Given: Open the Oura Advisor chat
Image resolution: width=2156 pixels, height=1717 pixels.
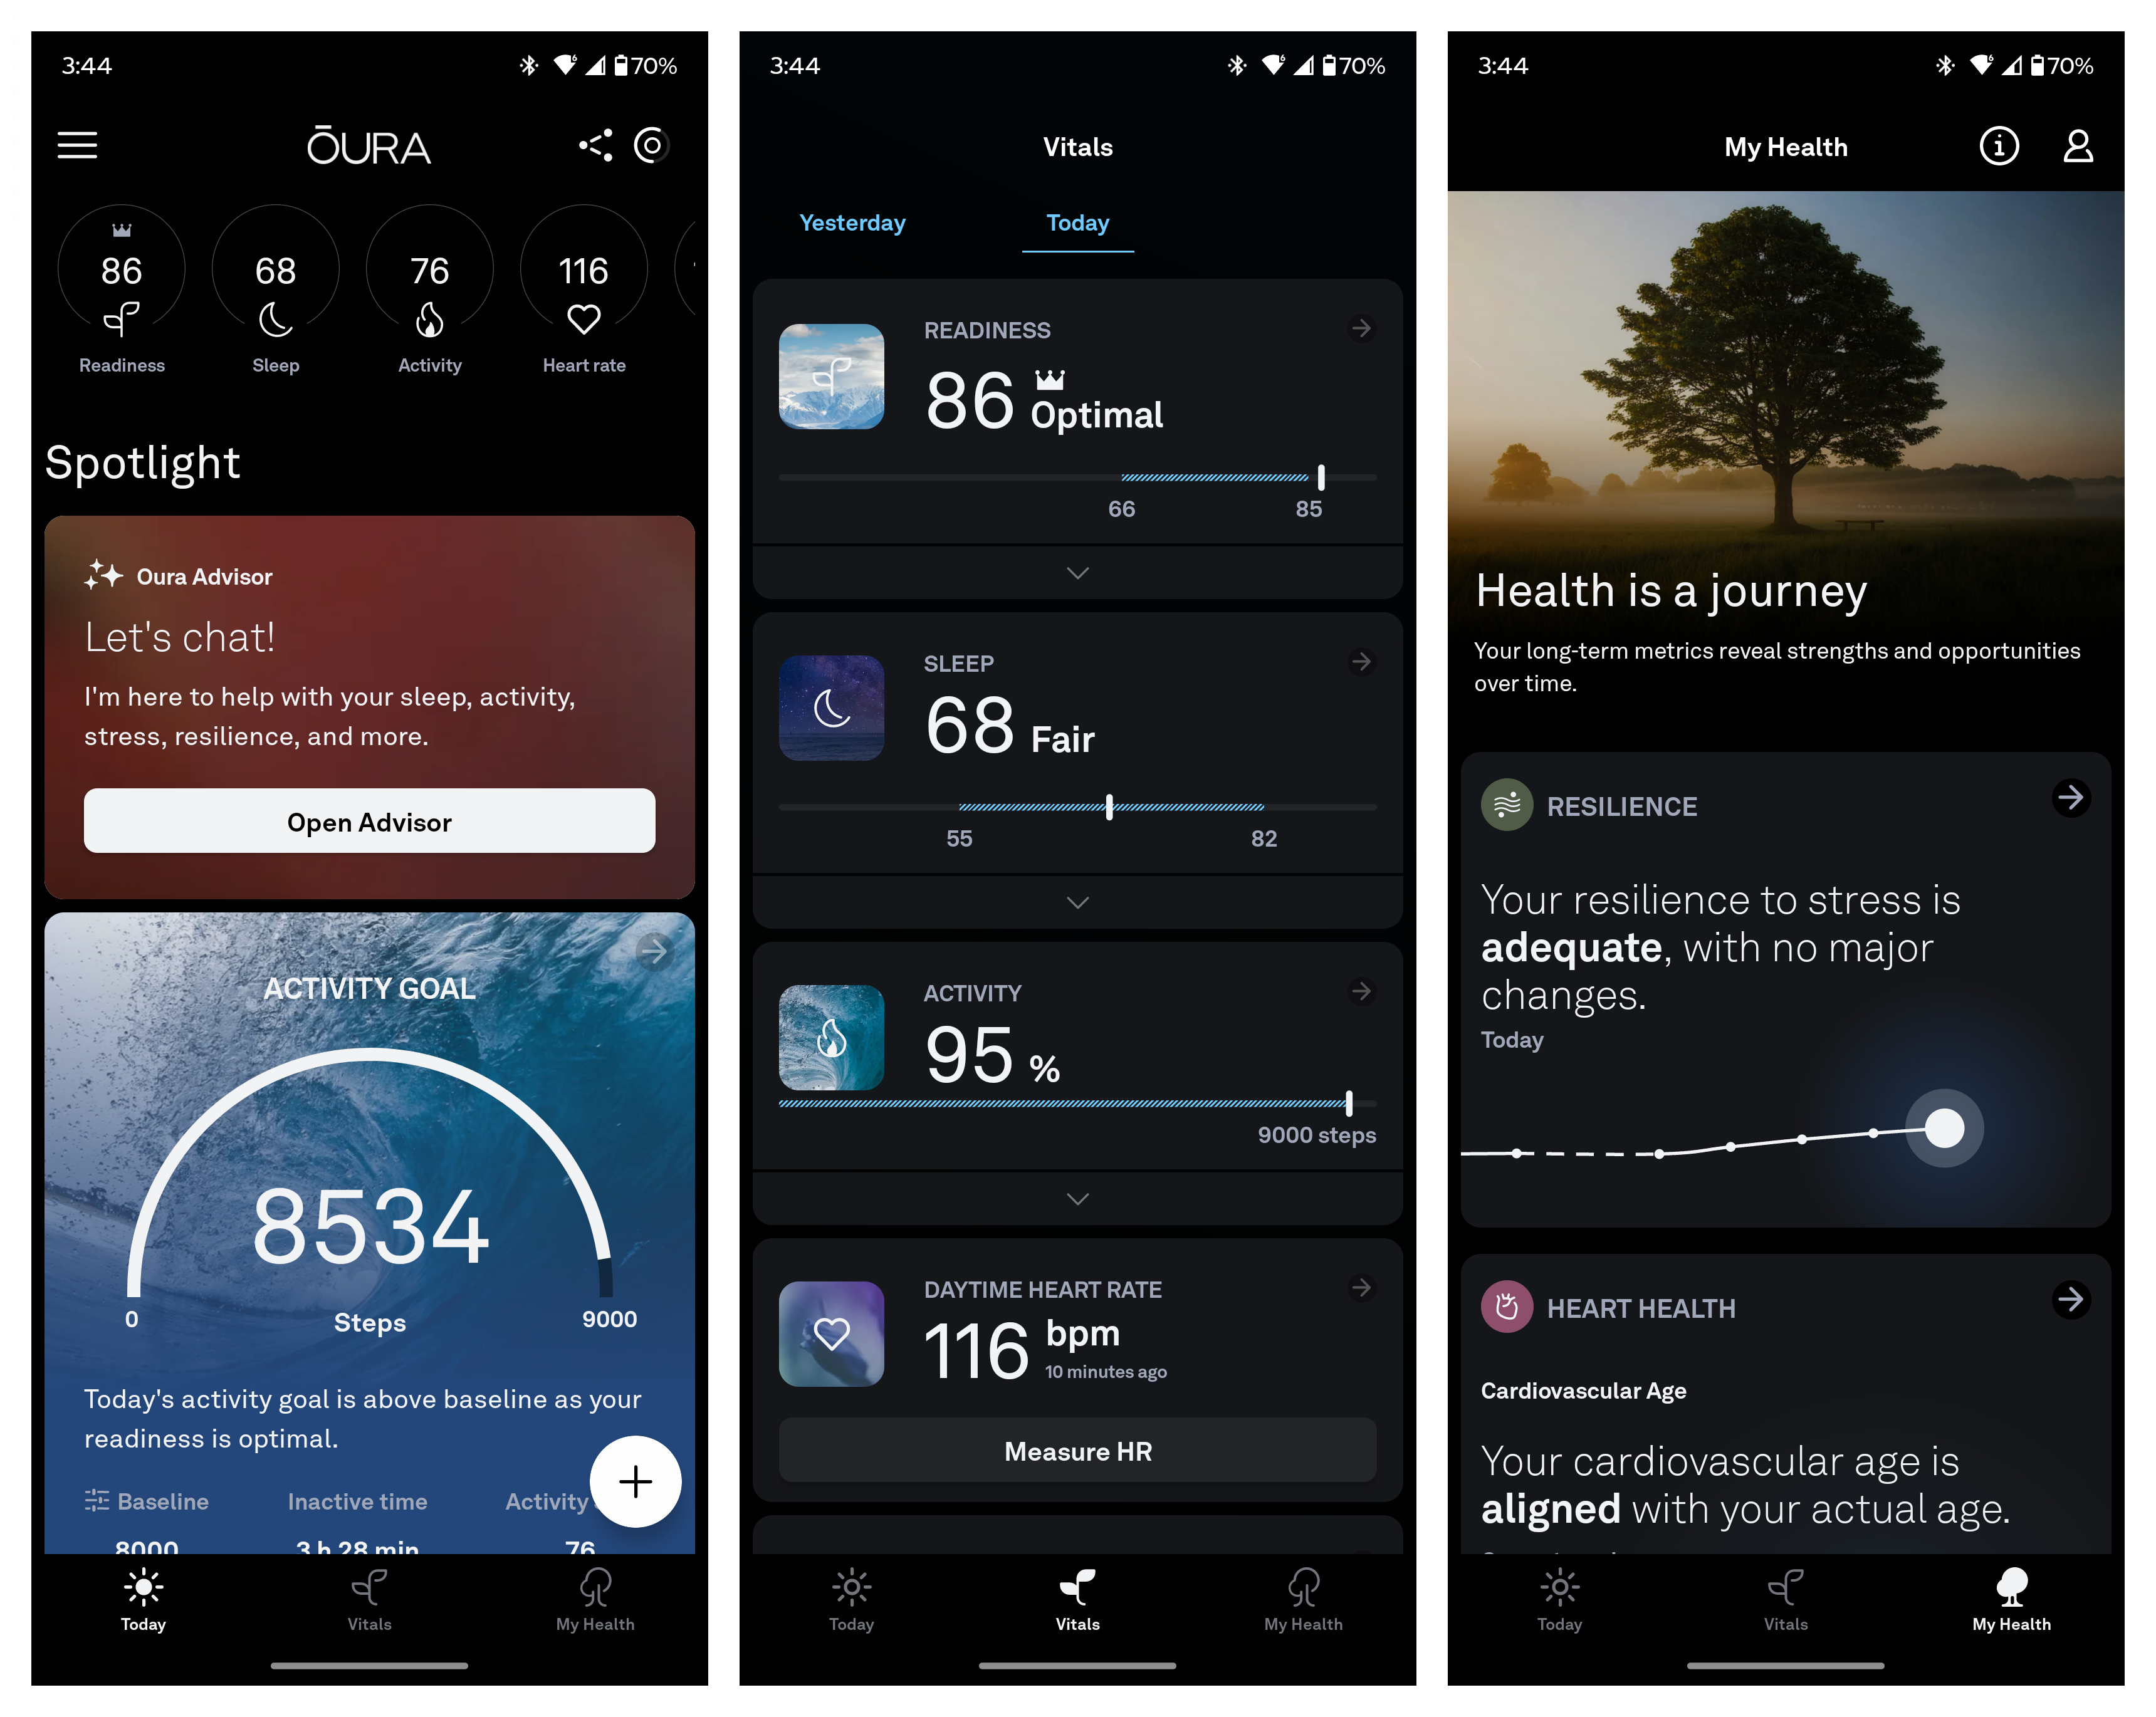Looking at the screenshot, I should point(368,820).
